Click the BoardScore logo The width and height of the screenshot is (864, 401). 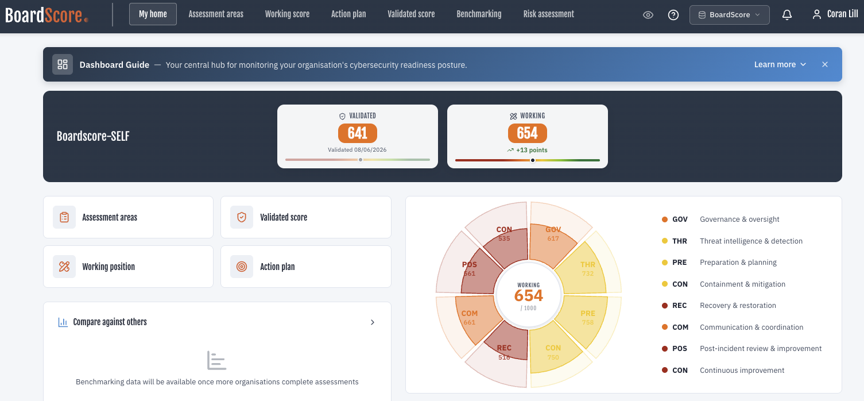47,14
